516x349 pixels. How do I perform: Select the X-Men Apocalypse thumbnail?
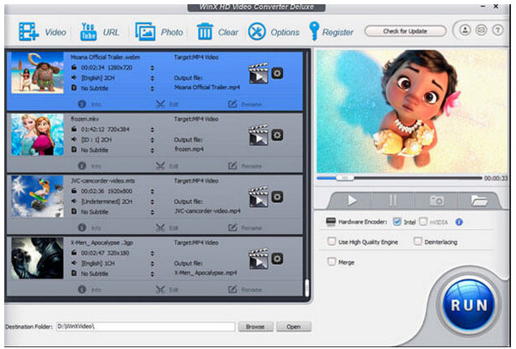pyautogui.click(x=37, y=258)
